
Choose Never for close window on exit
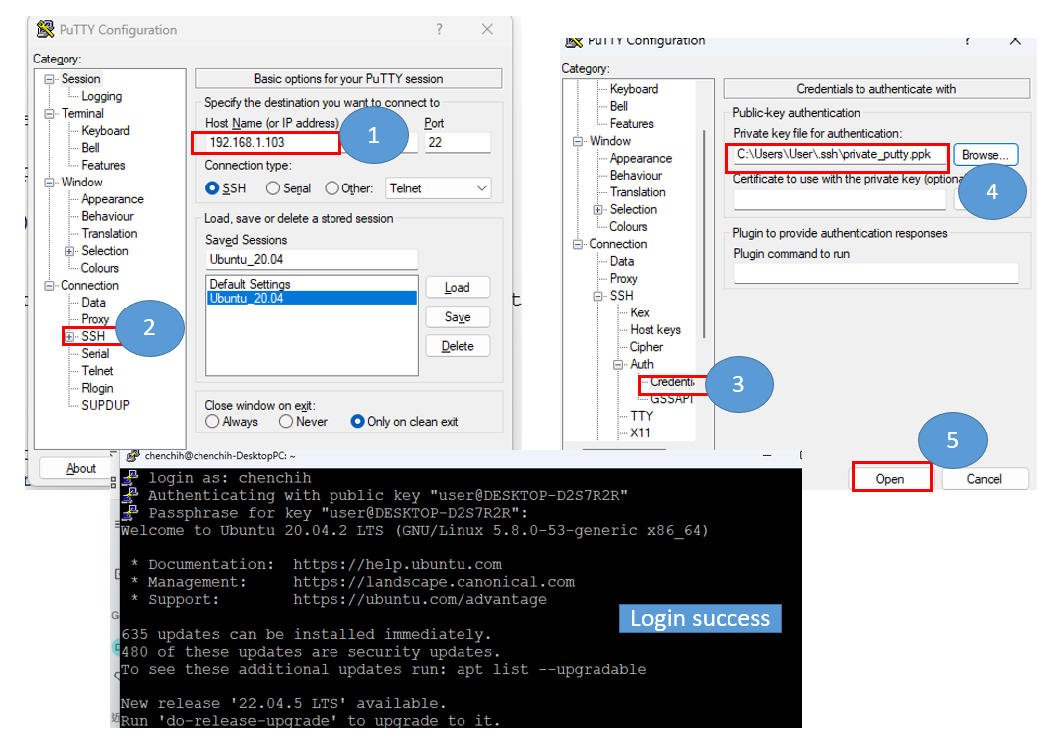click(286, 422)
